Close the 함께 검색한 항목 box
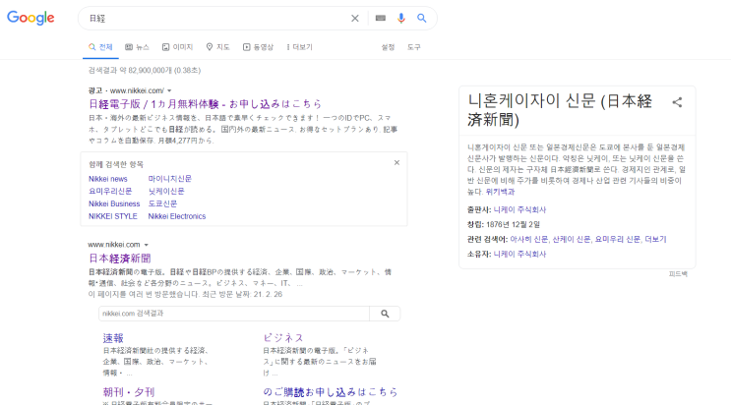 tap(396, 162)
